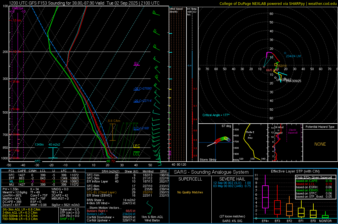Click the 'DN=309/25' Corfidi hodograph label
338x224 pixels.
tap(293, 81)
